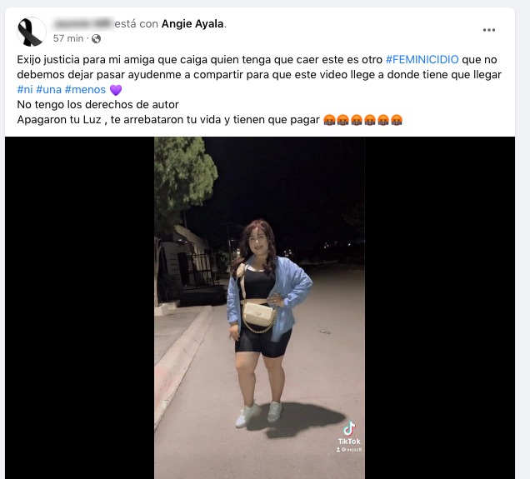Click the TikTok username watermark

click(x=349, y=450)
